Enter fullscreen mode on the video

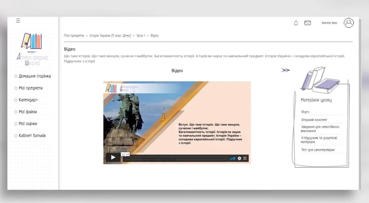point(245,158)
